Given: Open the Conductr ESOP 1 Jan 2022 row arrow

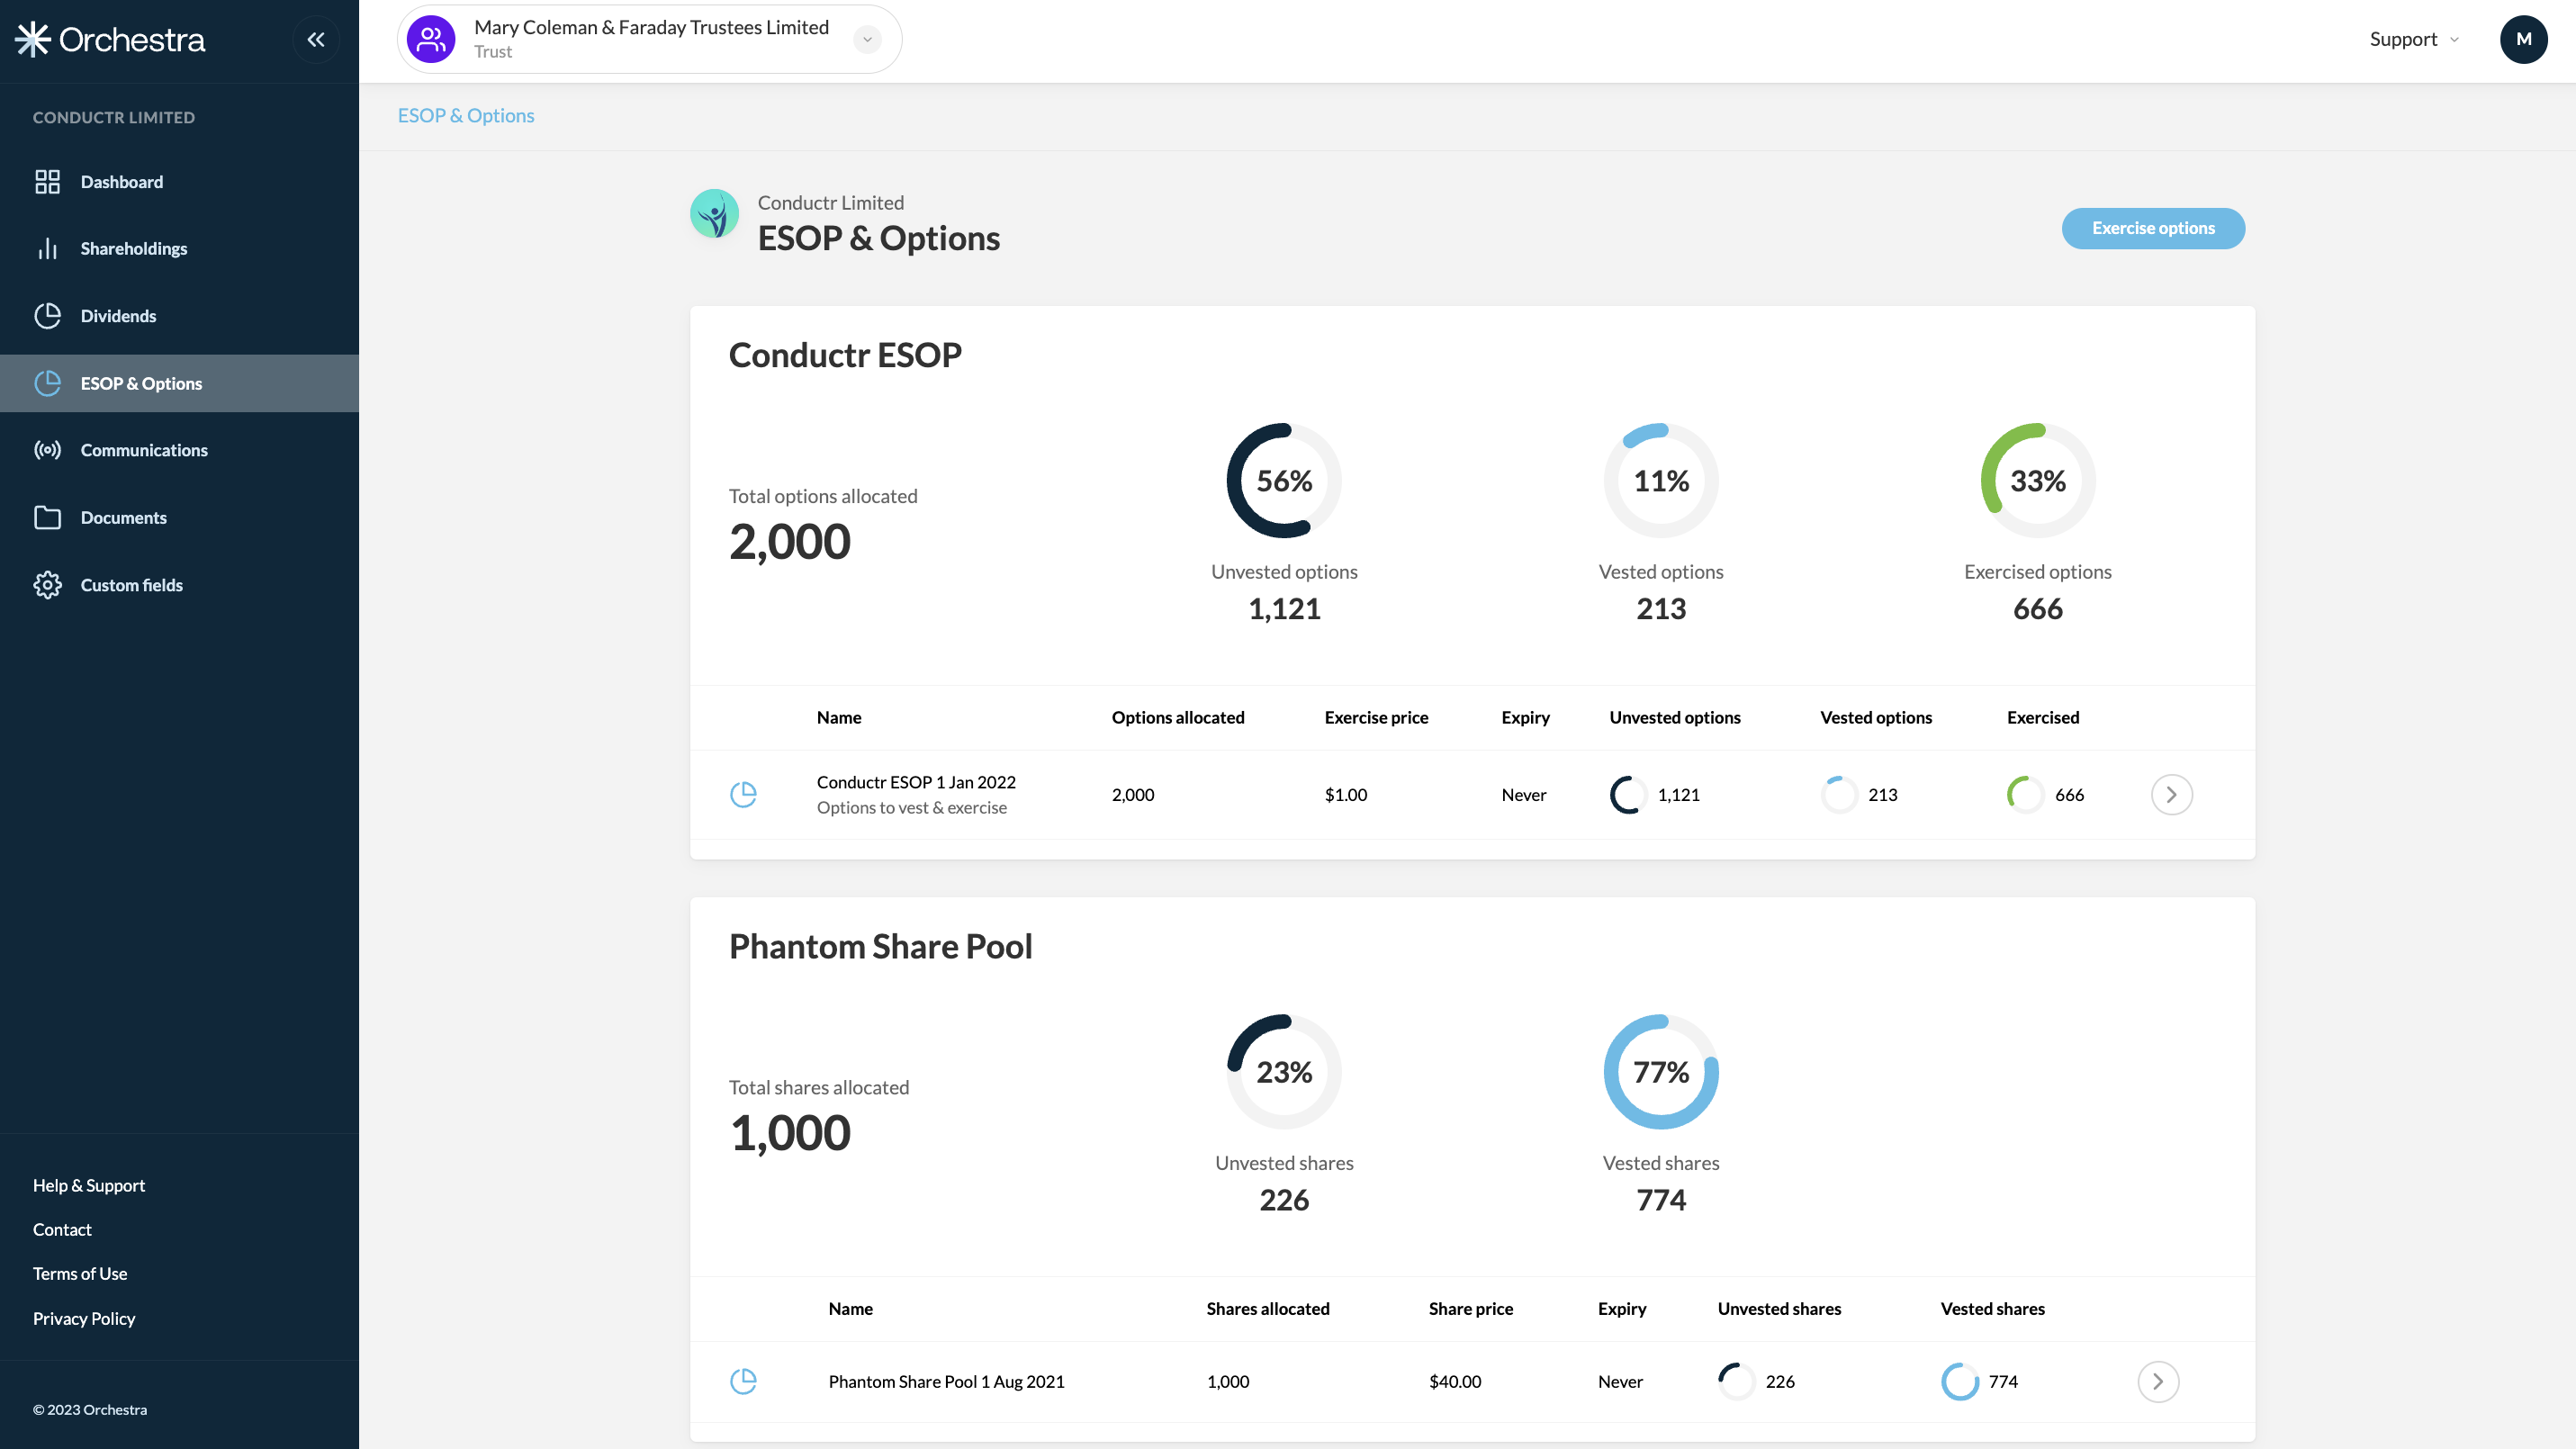Looking at the screenshot, I should pos(2172,795).
